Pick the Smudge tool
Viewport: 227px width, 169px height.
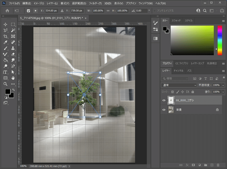coord(13,60)
